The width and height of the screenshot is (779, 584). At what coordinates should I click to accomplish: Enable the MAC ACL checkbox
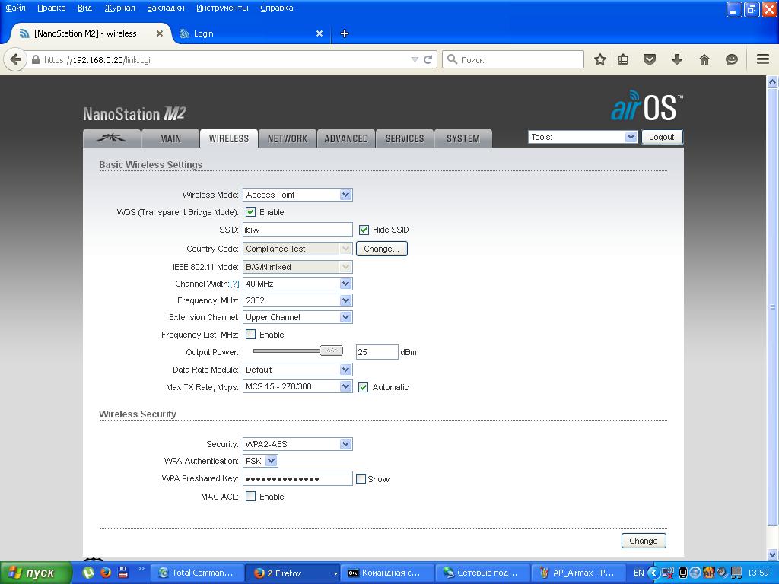pos(251,497)
